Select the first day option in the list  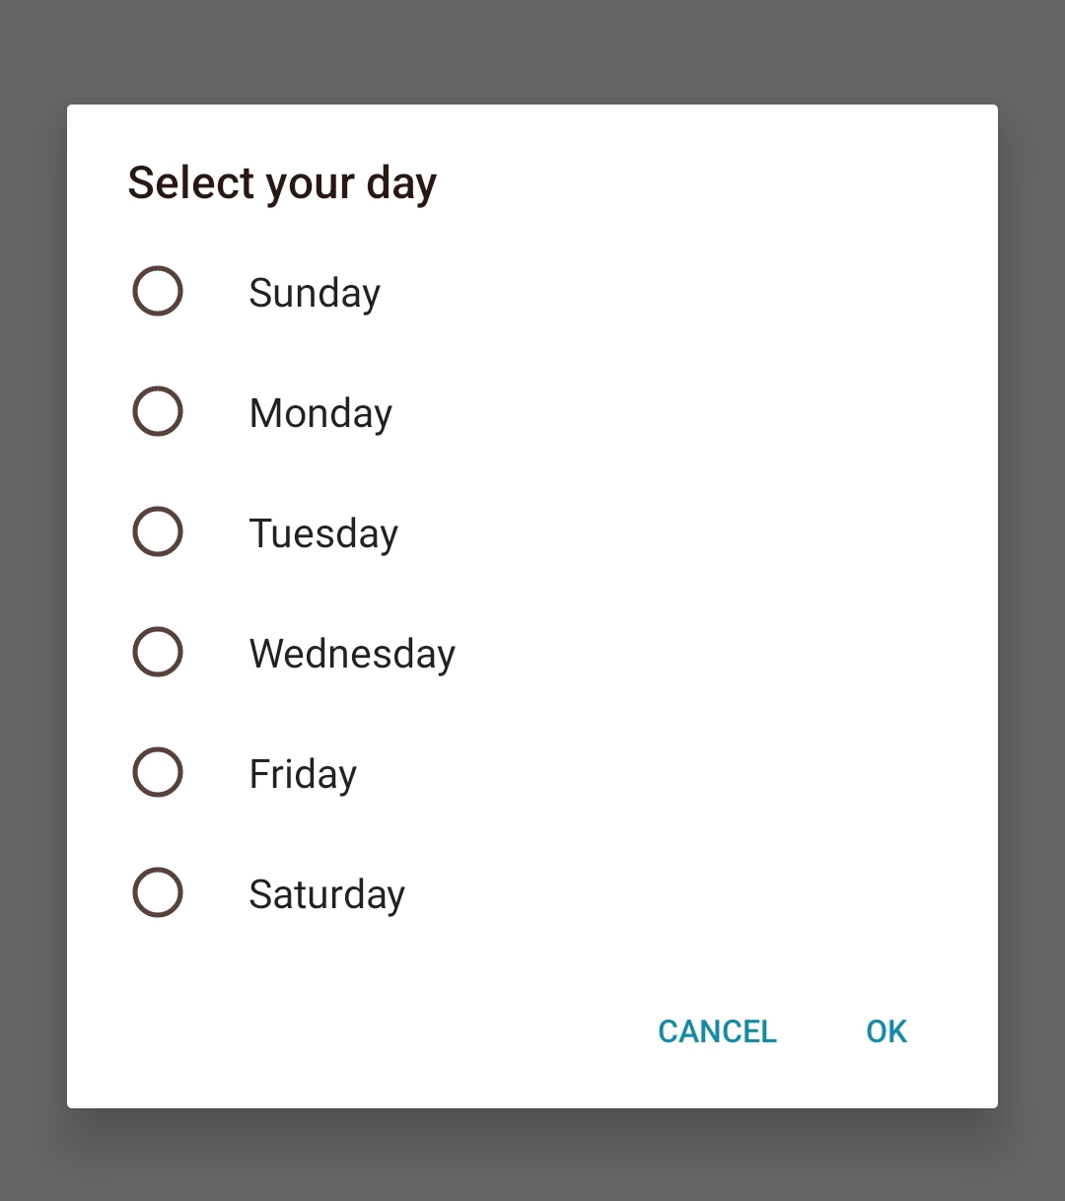click(x=158, y=291)
